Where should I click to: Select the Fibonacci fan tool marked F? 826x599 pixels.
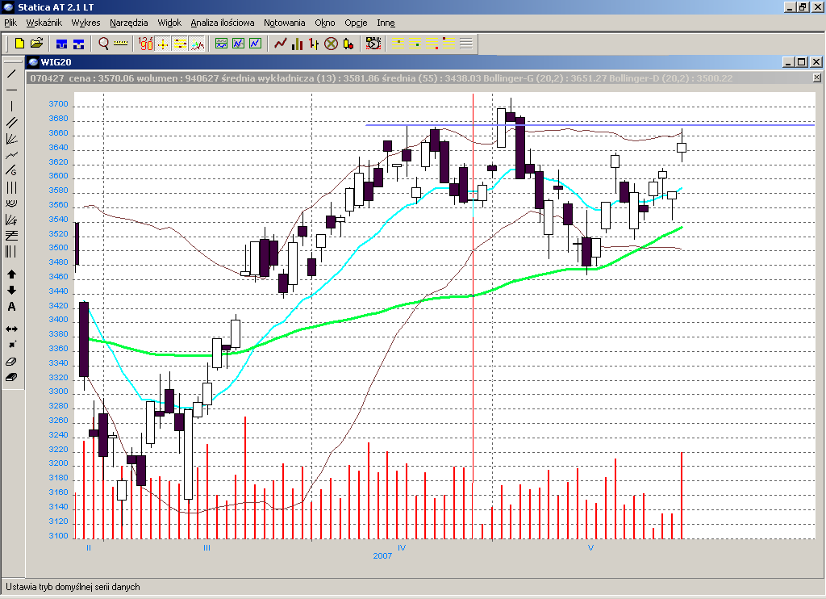point(11,220)
